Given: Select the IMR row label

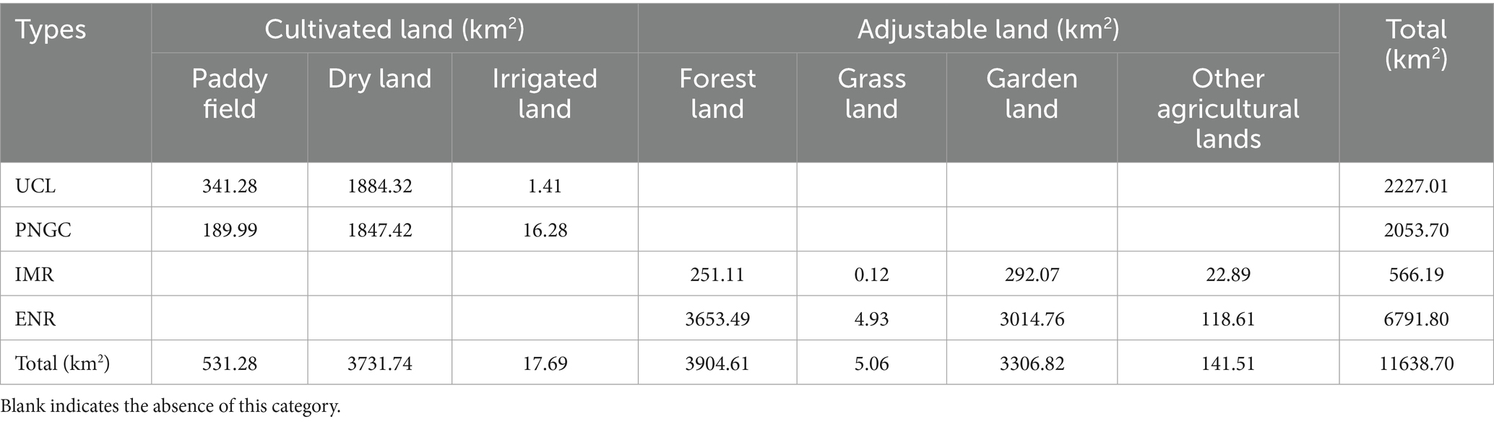Looking at the screenshot, I should pyautogui.click(x=35, y=275).
